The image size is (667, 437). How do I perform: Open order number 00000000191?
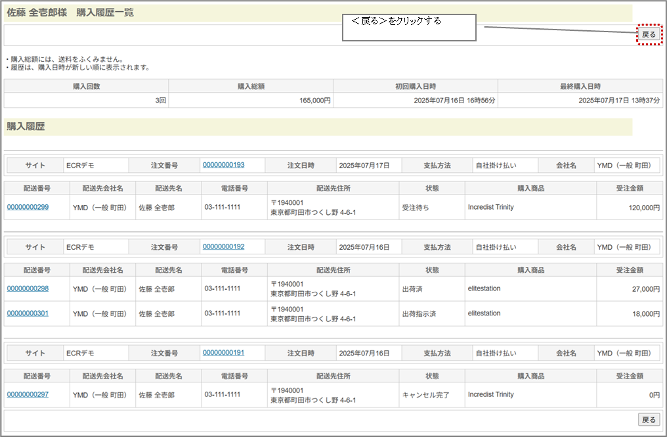(223, 353)
